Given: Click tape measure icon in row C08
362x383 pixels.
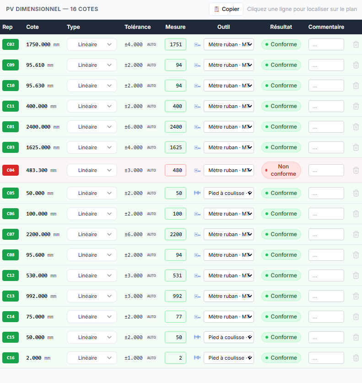Looking at the screenshot, I should [197, 255].
